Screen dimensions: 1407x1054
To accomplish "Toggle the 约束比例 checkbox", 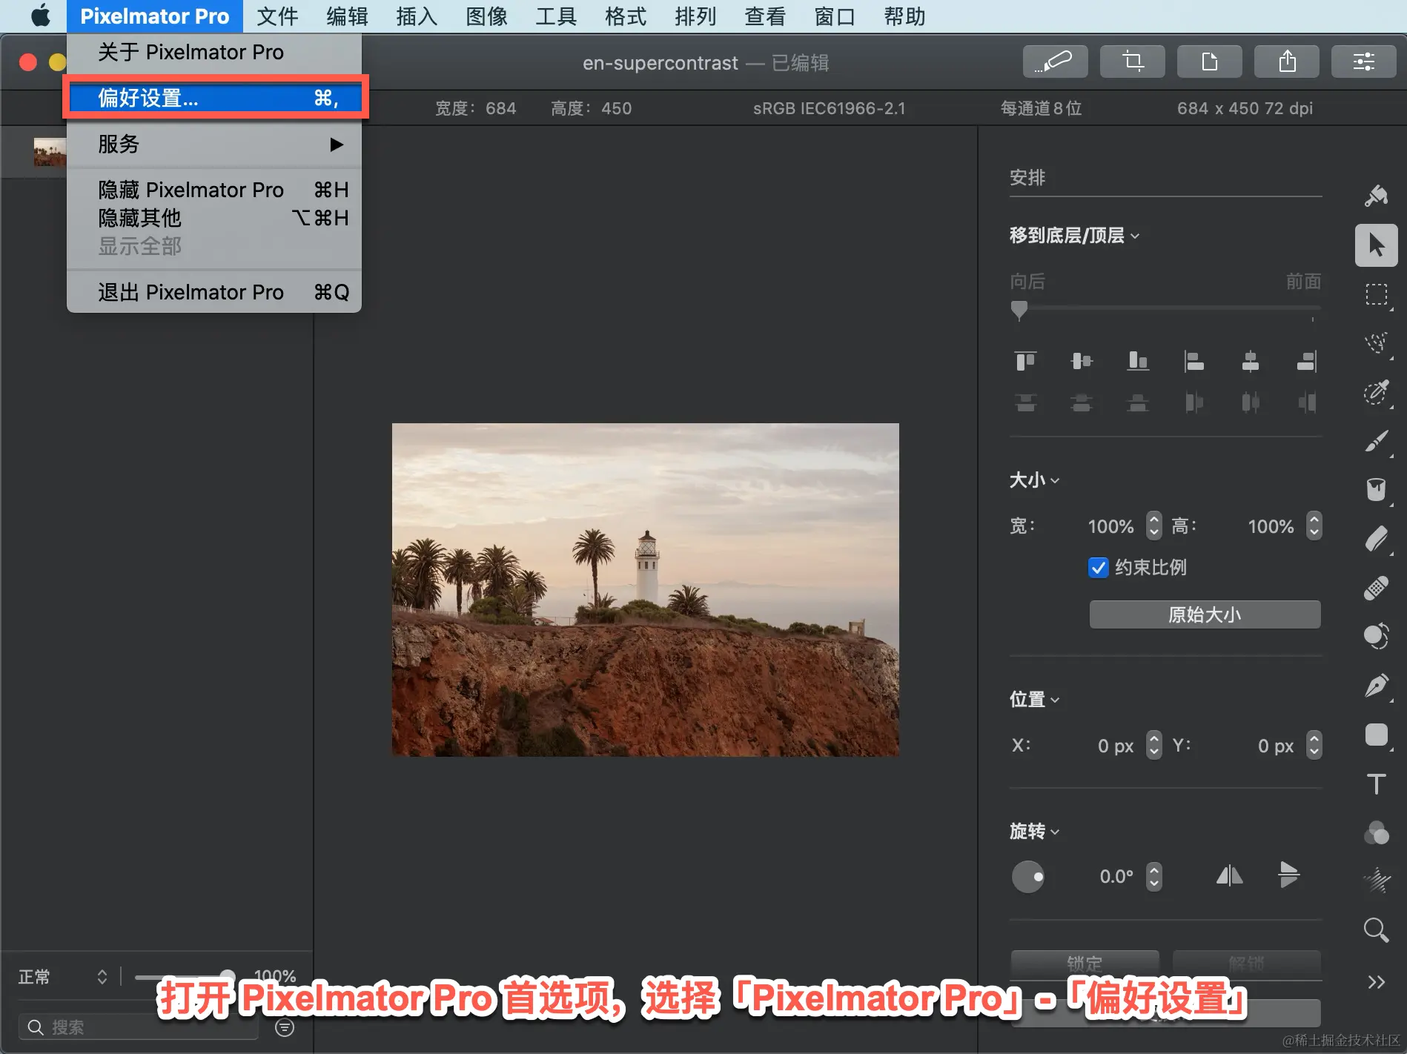I will [x=1099, y=568].
